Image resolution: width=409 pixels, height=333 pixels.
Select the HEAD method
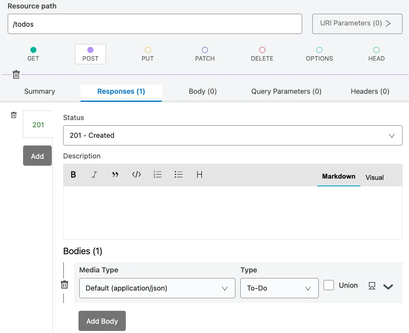(376, 54)
